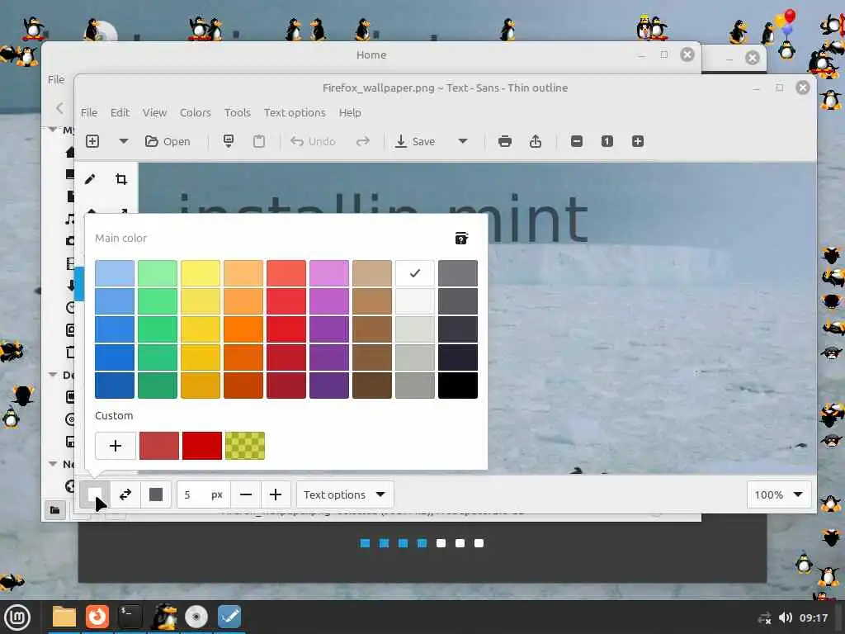Viewport: 845px width, 634px height.
Task: Open the Terminal from the taskbar
Action: coord(130,617)
